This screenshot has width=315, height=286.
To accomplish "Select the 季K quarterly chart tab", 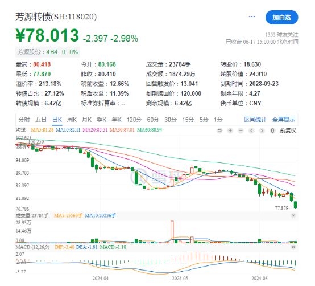I will coord(102,120).
